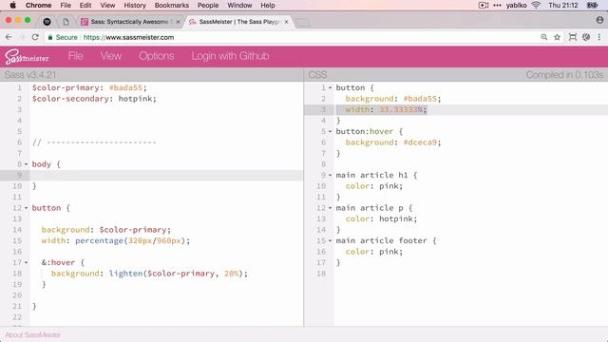Image resolution: width=608 pixels, height=342 pixels.
Task: Close the SassMeister tab
Action: pos(286,22)
